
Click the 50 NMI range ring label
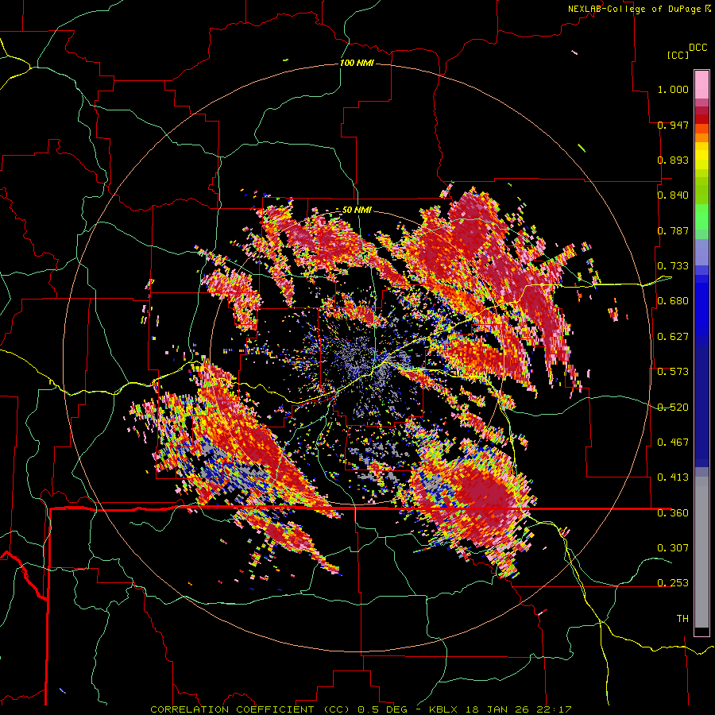[x=357, y=210]
